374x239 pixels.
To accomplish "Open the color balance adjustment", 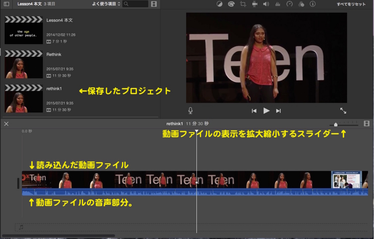I will (x=220, y=4).
